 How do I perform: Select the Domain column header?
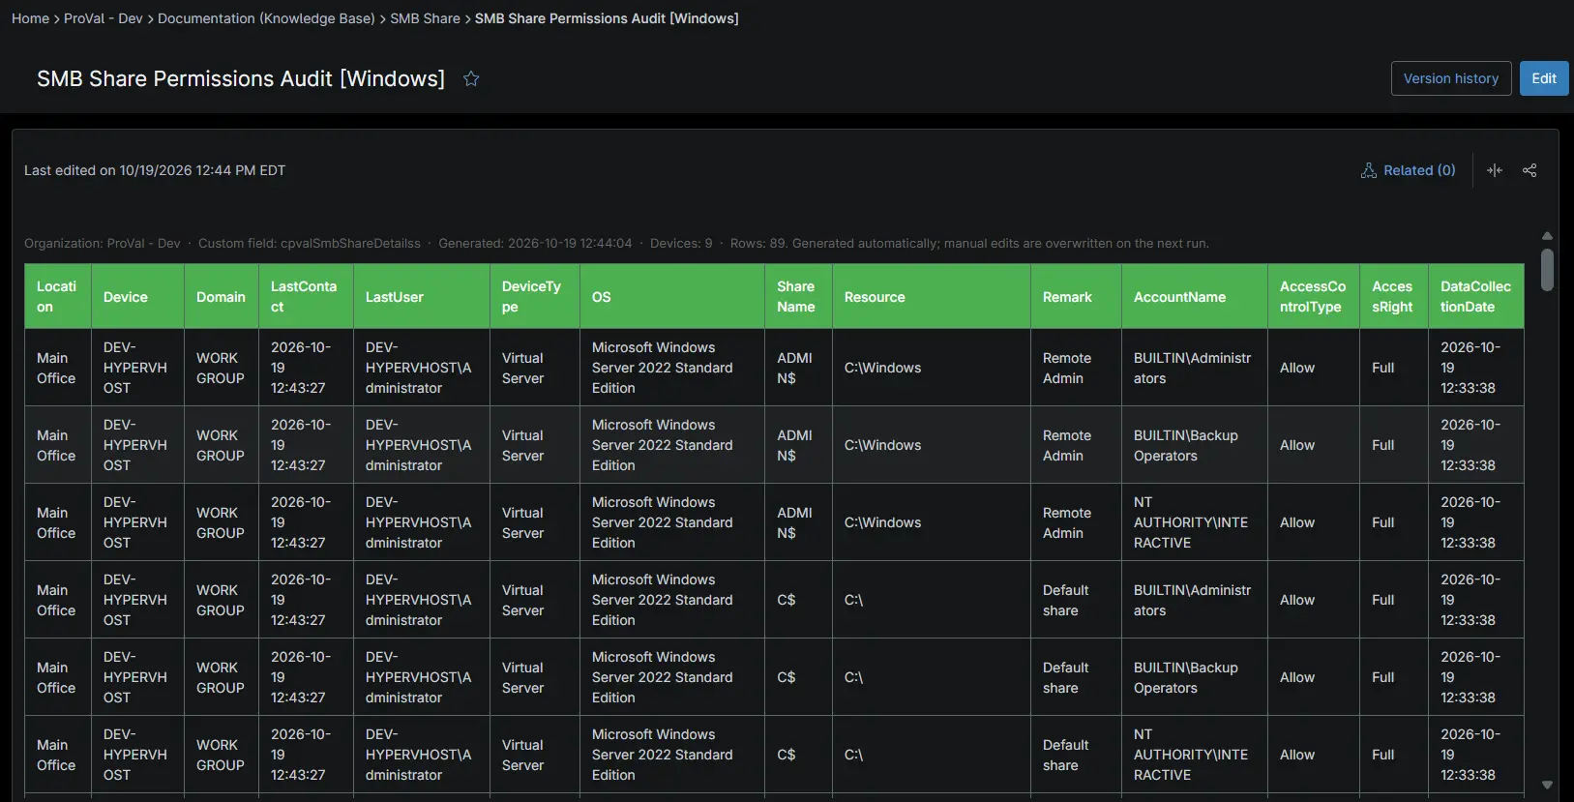[x=222, y=297]
